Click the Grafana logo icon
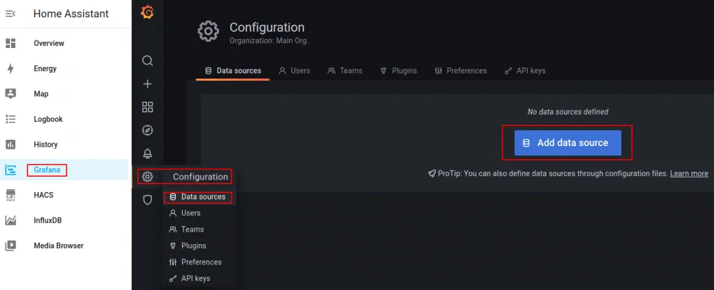 147,13
